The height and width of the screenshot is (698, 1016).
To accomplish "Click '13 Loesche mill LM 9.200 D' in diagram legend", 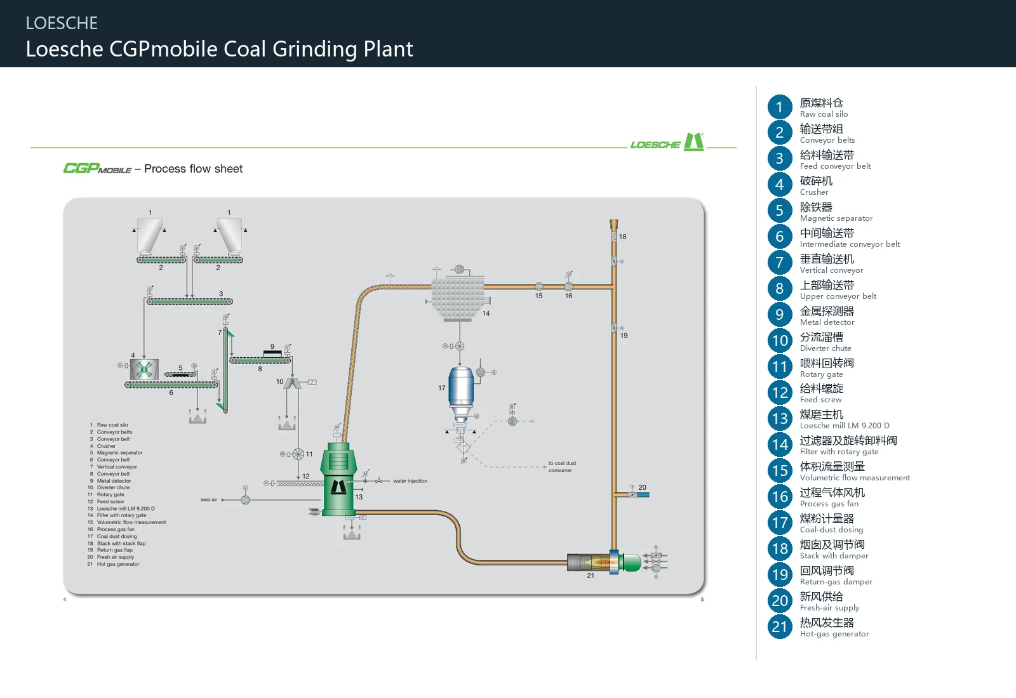I will [x=121, y=509].
